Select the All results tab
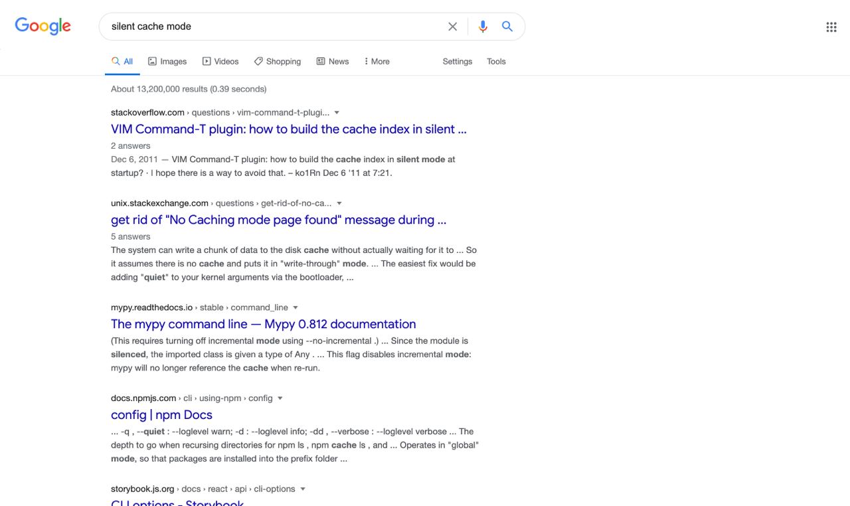The height and width of the screenshot is (506, 850). (122, 61)
